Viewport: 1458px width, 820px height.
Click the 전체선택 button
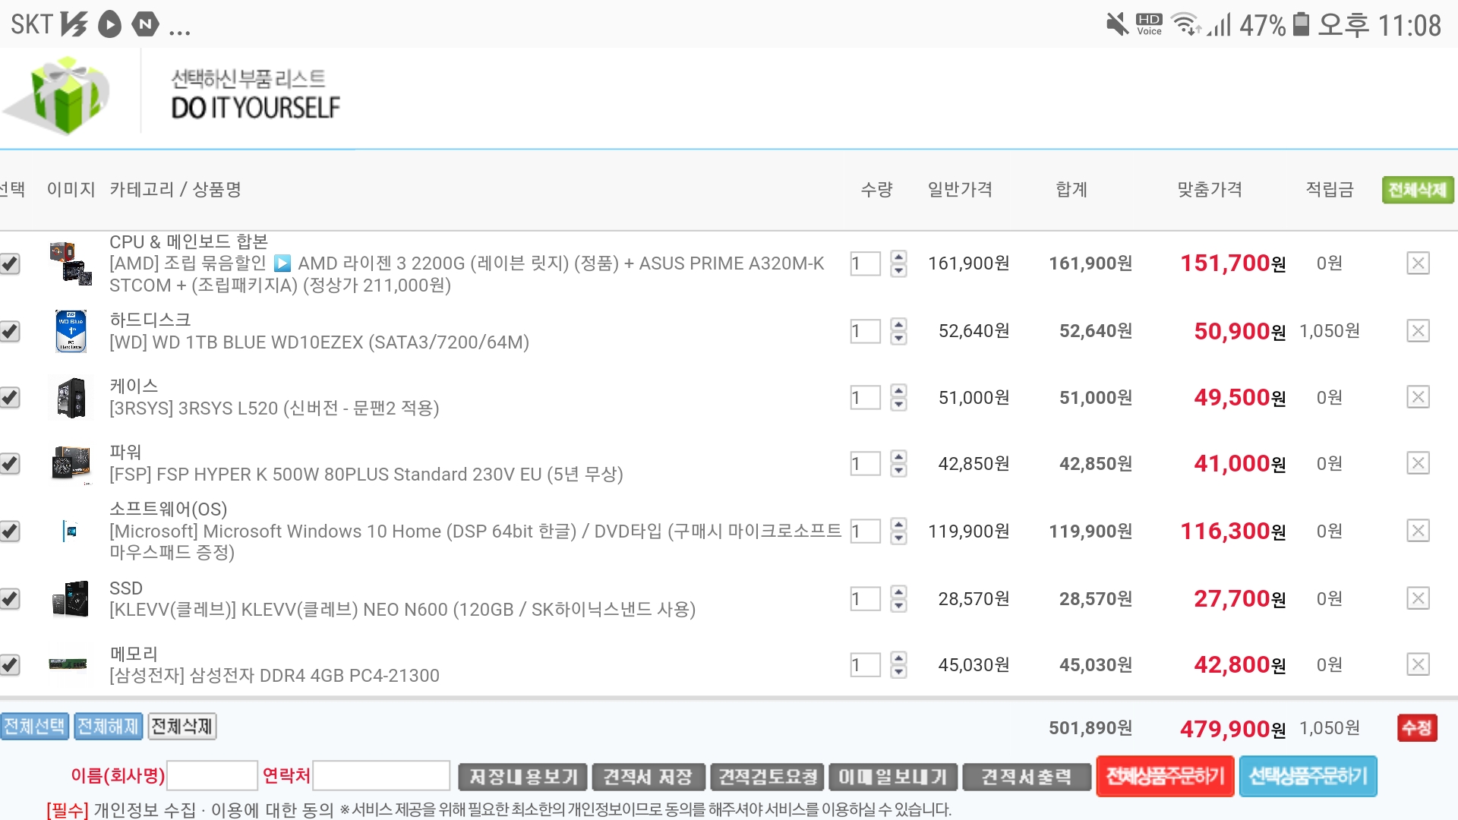(34, 727)
